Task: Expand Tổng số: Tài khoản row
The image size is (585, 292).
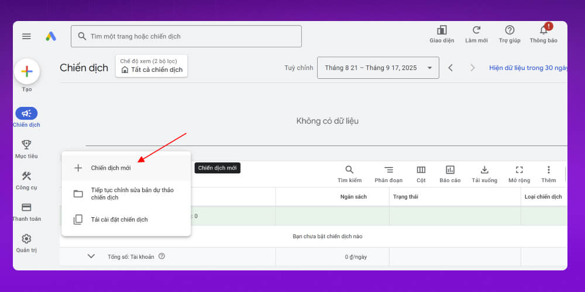Action: point(91,256)
